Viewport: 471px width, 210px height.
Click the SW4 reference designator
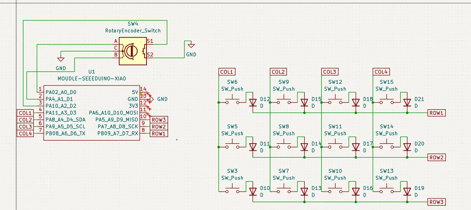click(x=133, y=24)
